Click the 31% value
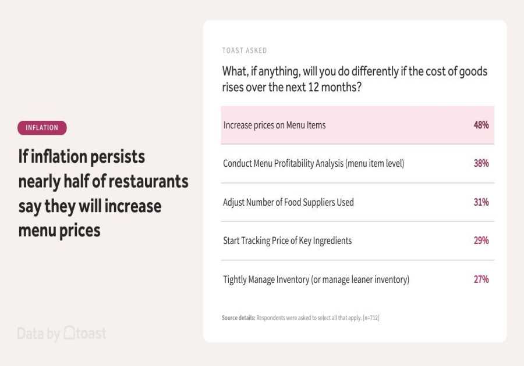The image size is (524, 366). pos(481,202)
